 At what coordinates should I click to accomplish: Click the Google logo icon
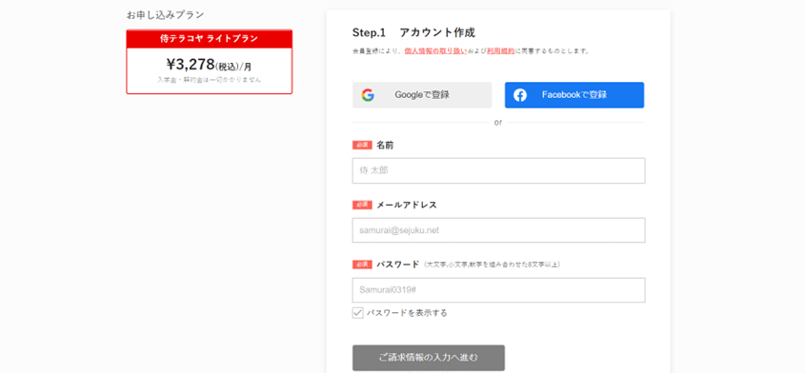click(368, 95)
